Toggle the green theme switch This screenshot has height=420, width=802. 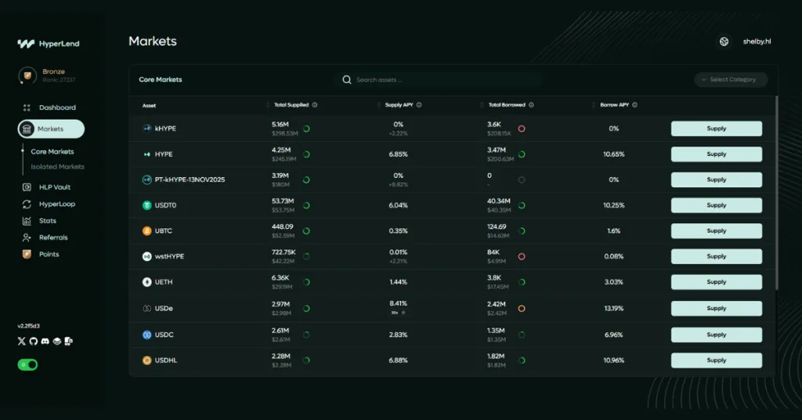pos(28,364)
